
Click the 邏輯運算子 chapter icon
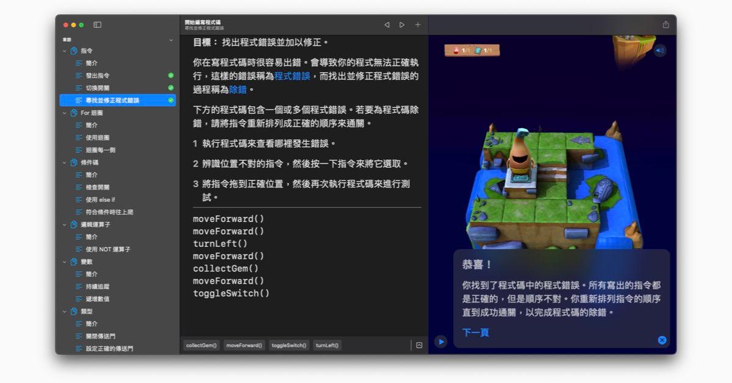(x=74, y=224)
